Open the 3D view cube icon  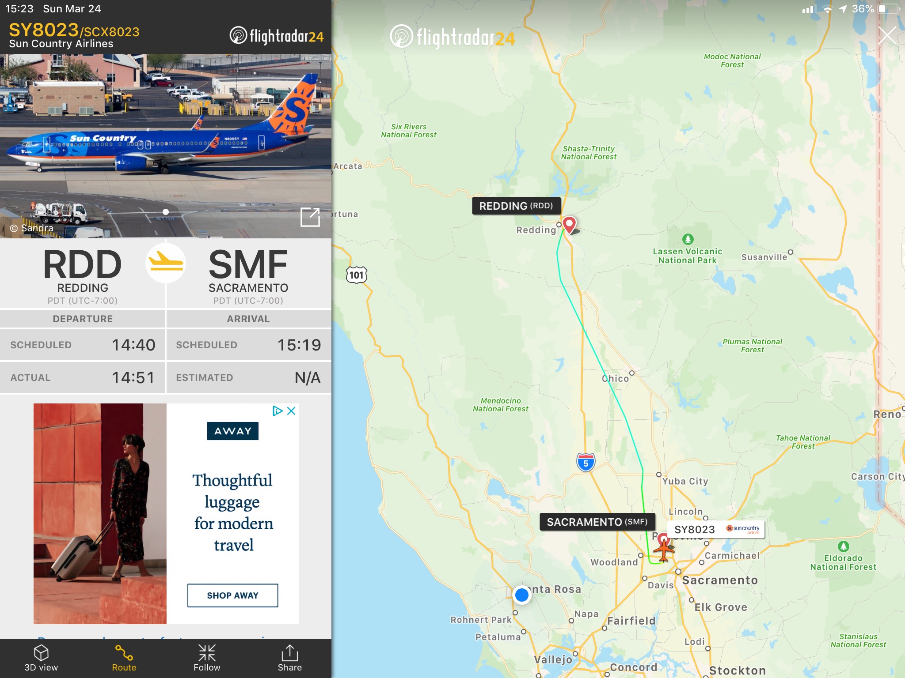(41, 653)
